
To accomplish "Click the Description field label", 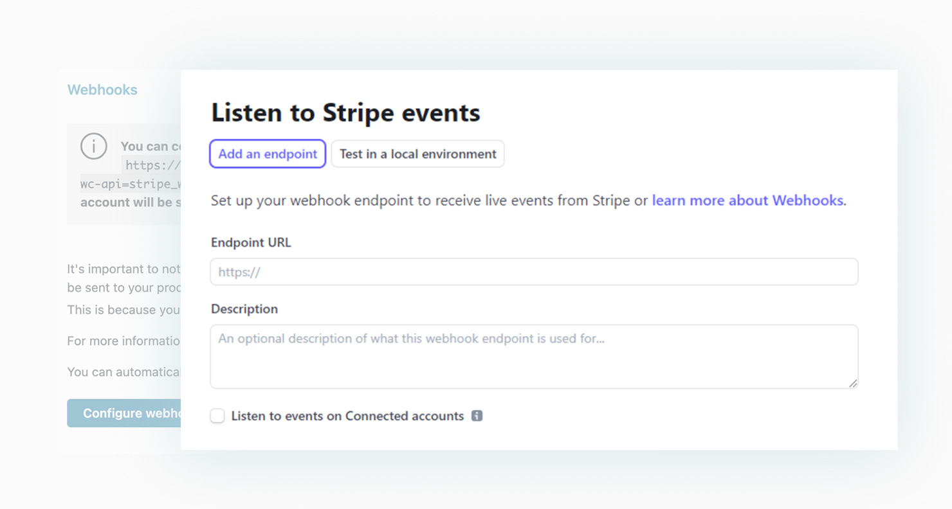I will pyautogui.click(x=244, y=309).
